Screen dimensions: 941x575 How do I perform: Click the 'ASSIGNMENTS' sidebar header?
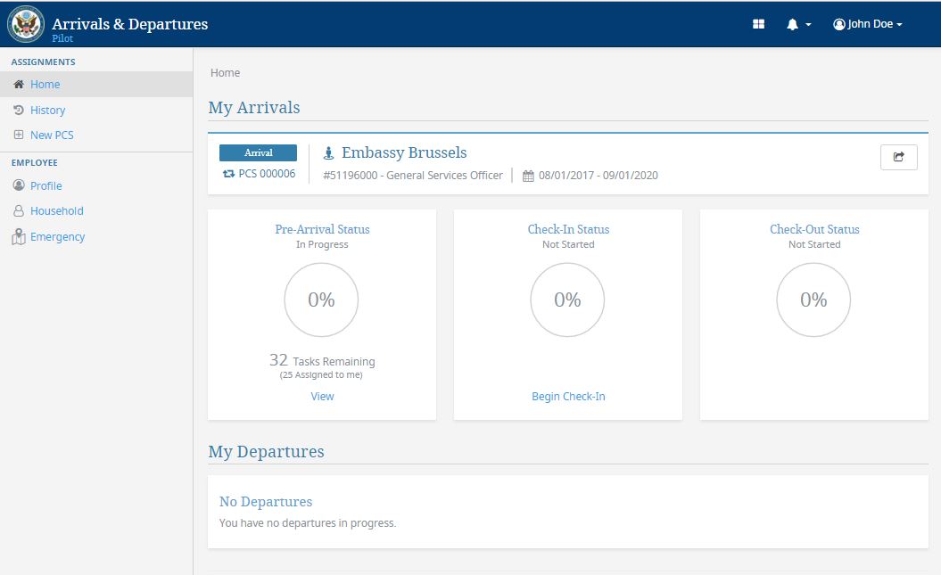click(43, 62)
